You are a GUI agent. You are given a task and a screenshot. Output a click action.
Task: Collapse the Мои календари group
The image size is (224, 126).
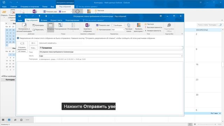click(x=2, y=76)
